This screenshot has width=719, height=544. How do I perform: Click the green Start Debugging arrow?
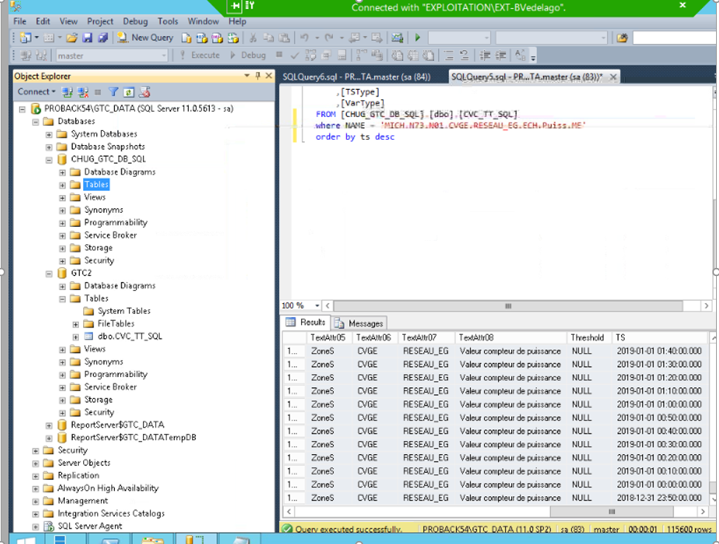418,38
